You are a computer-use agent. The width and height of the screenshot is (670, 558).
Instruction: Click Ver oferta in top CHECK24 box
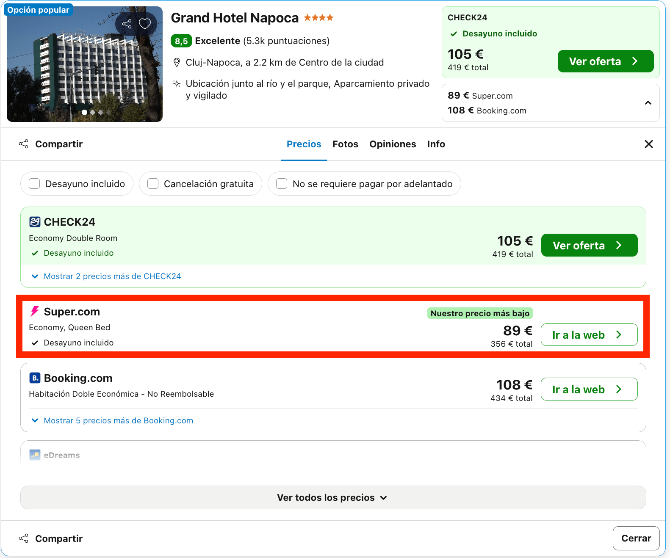click(606, 61)
